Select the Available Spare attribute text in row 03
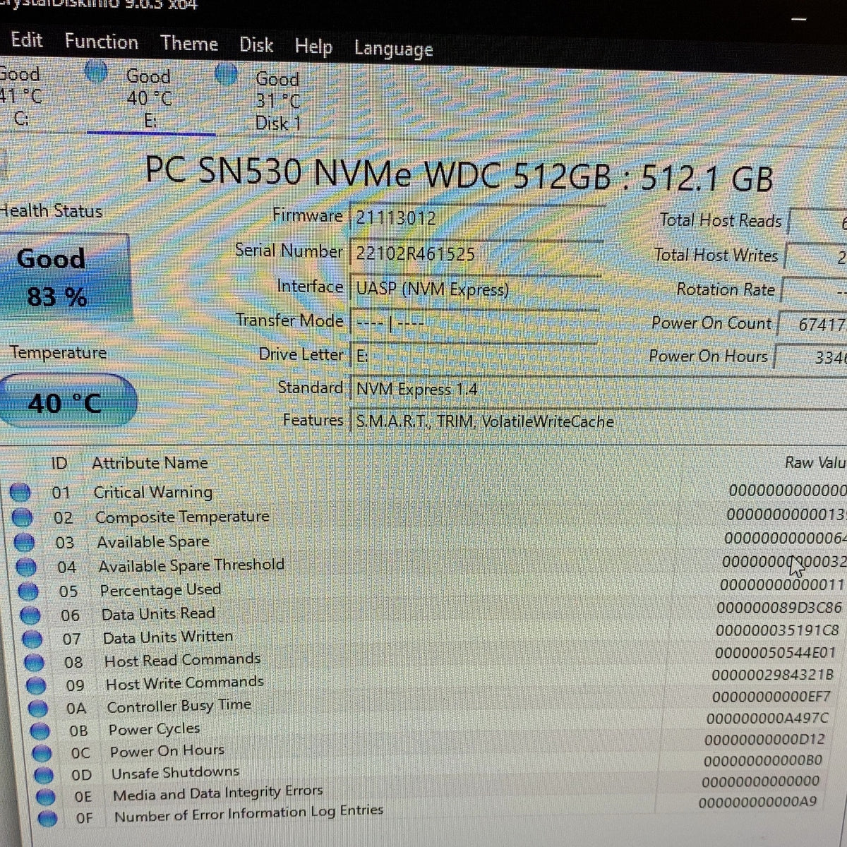Viewport: 847px width, 847px height. coord(153,541)
